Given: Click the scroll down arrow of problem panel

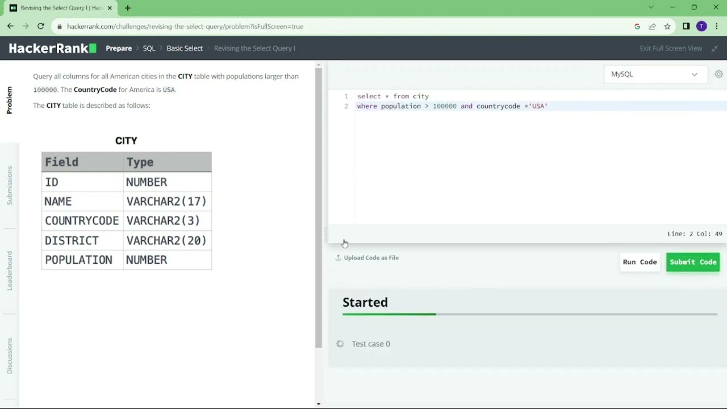Looking at the screenshot, I should point(318,404).
